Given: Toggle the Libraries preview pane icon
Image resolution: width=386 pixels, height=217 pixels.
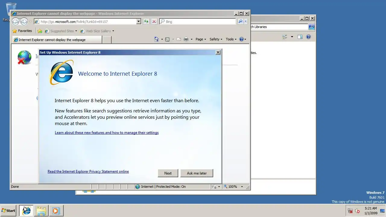Looking at the screenshot, I should click(300, 37).
